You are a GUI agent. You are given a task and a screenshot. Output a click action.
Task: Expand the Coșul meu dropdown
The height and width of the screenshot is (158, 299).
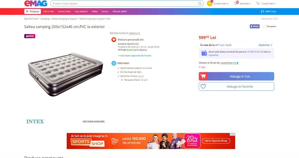tap(269, 3)
